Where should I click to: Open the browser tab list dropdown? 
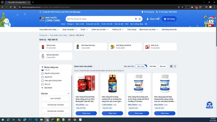coord(2,2)
